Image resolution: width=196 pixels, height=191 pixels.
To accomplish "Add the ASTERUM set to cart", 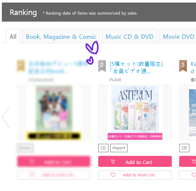I will click(x=135, y=161).
